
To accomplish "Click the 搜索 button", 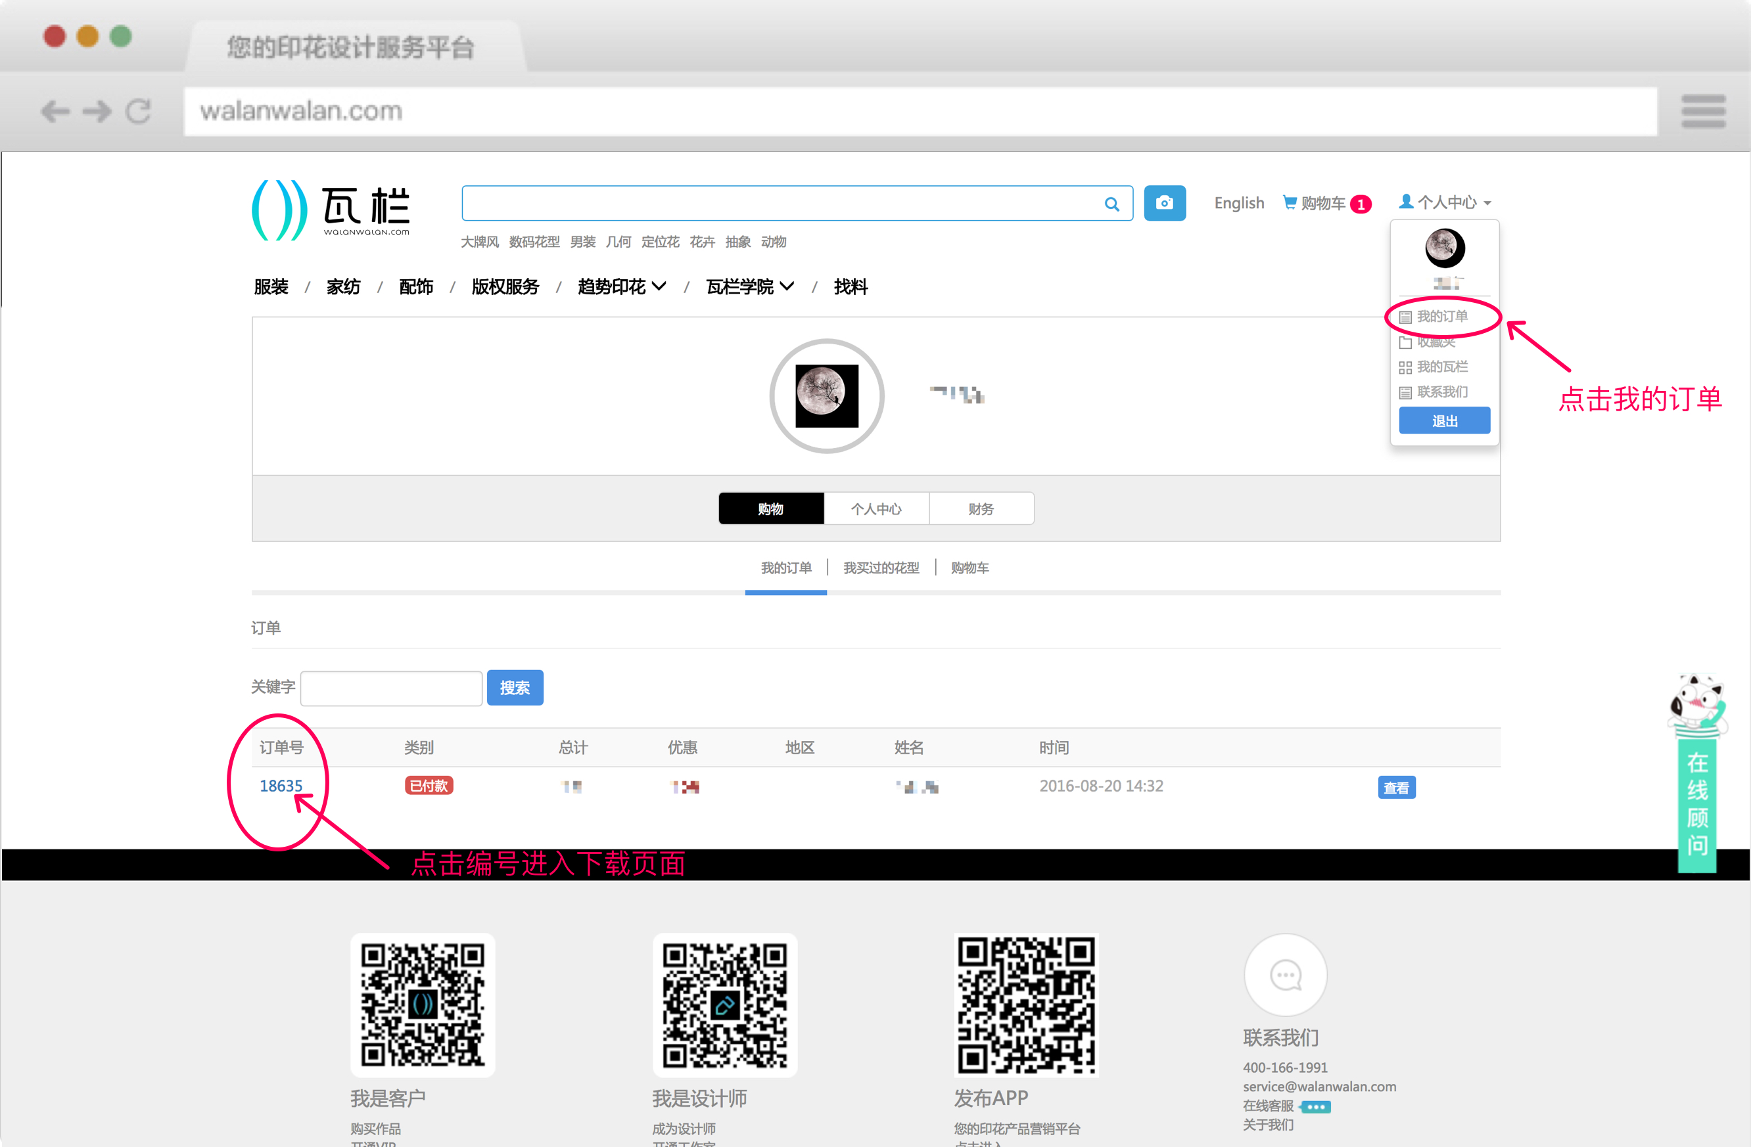I will point(514,687).
